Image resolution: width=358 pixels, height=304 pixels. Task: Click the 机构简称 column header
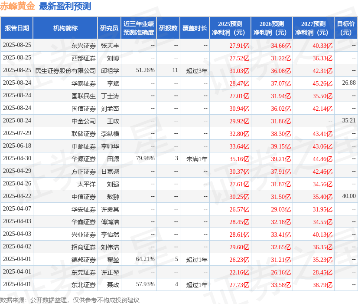tap(65, 28)
